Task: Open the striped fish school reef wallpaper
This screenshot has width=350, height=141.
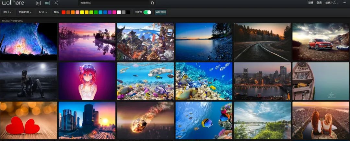Action: 204,81
